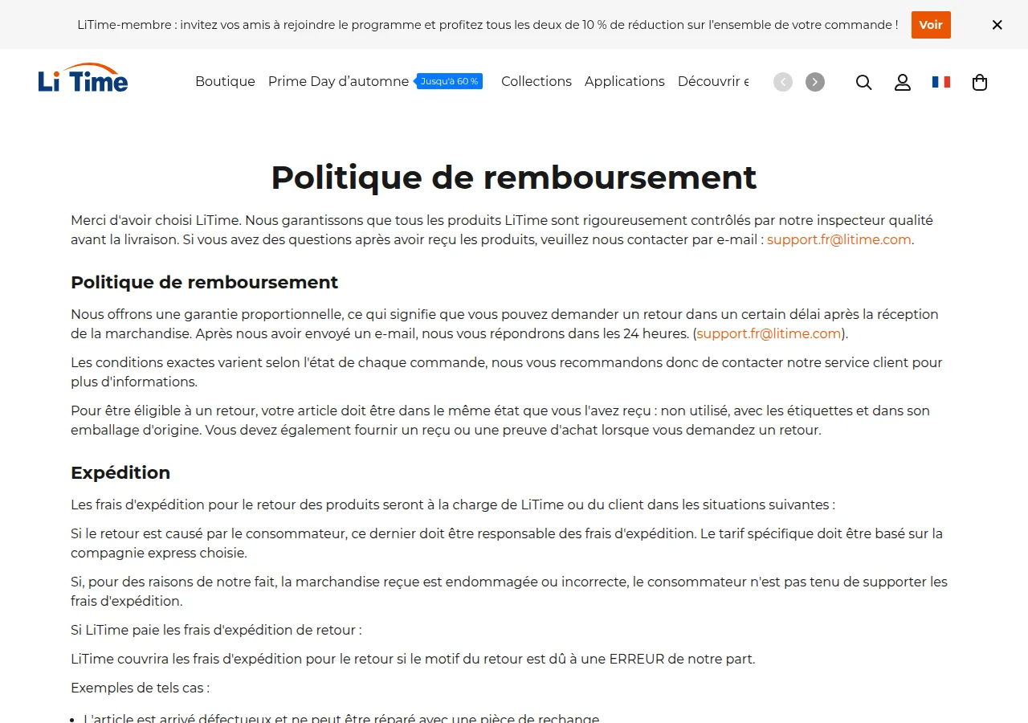Open the Prime Day d'automne menu item
The height and width of the screenshot is (723, 1028).
(338, 81)
